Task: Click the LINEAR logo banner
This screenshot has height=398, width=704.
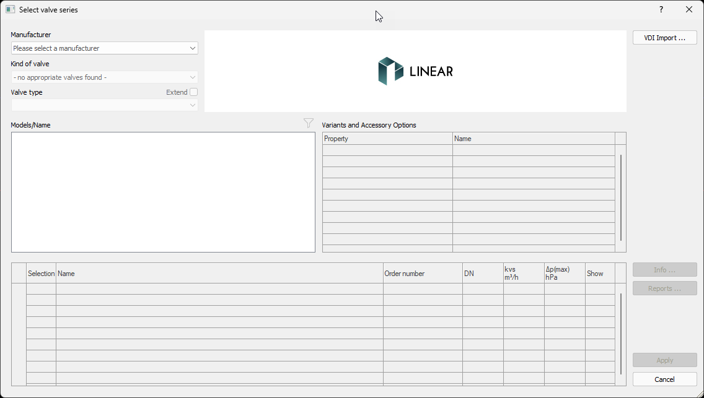Action: (x=415, y=71)
